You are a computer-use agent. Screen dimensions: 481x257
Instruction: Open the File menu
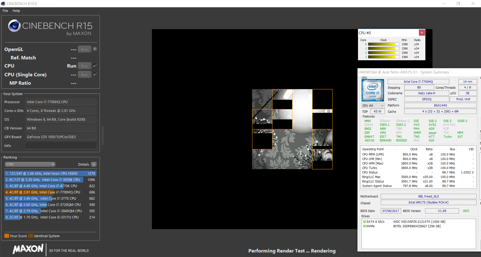tap(5, 11)
